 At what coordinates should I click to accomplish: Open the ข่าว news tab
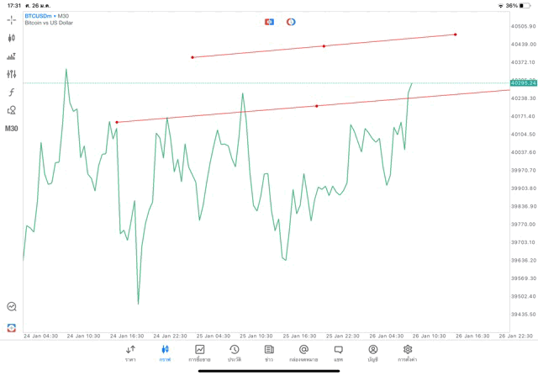269,352
